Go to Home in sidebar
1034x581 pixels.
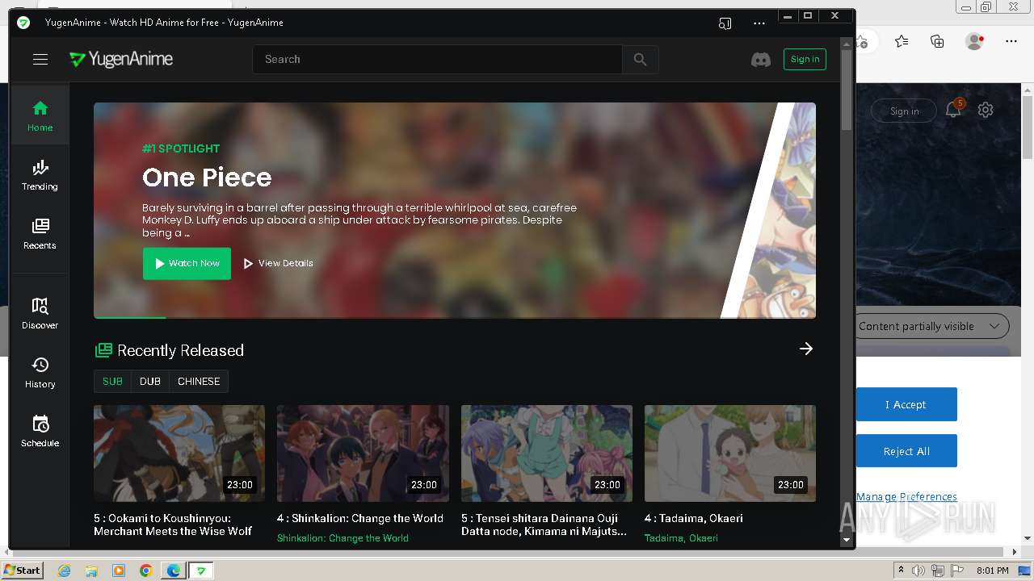coord(40,115)
